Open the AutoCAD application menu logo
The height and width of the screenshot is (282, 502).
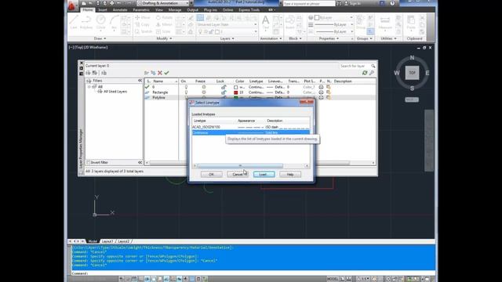coord(71,5)
